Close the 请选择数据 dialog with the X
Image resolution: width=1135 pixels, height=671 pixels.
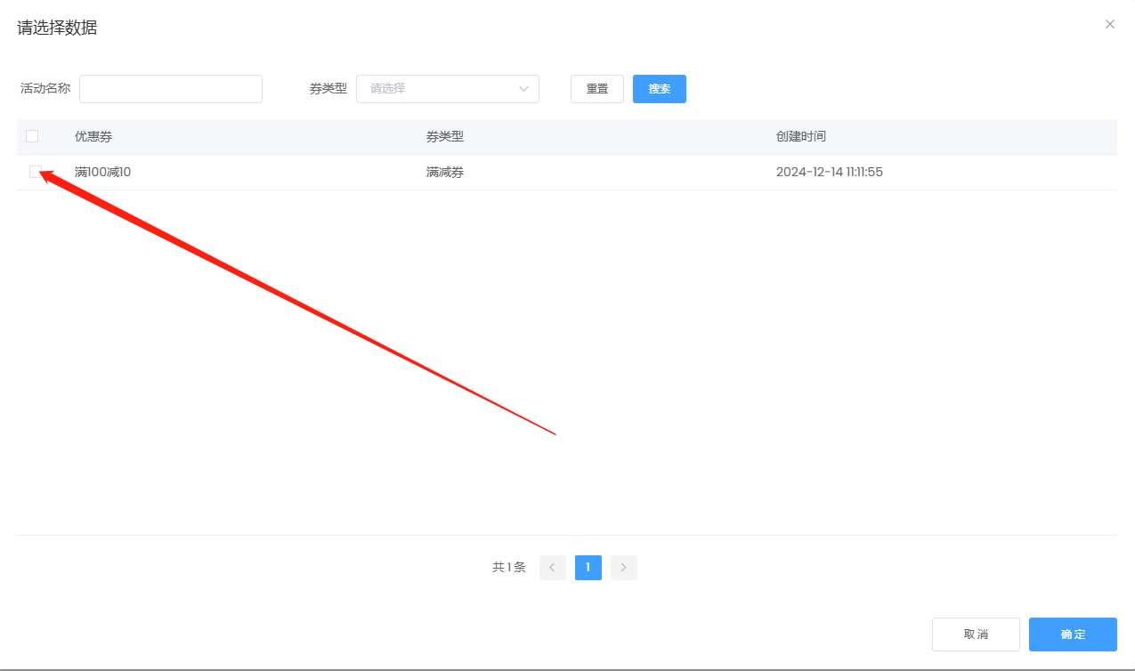click(1109, 25)
